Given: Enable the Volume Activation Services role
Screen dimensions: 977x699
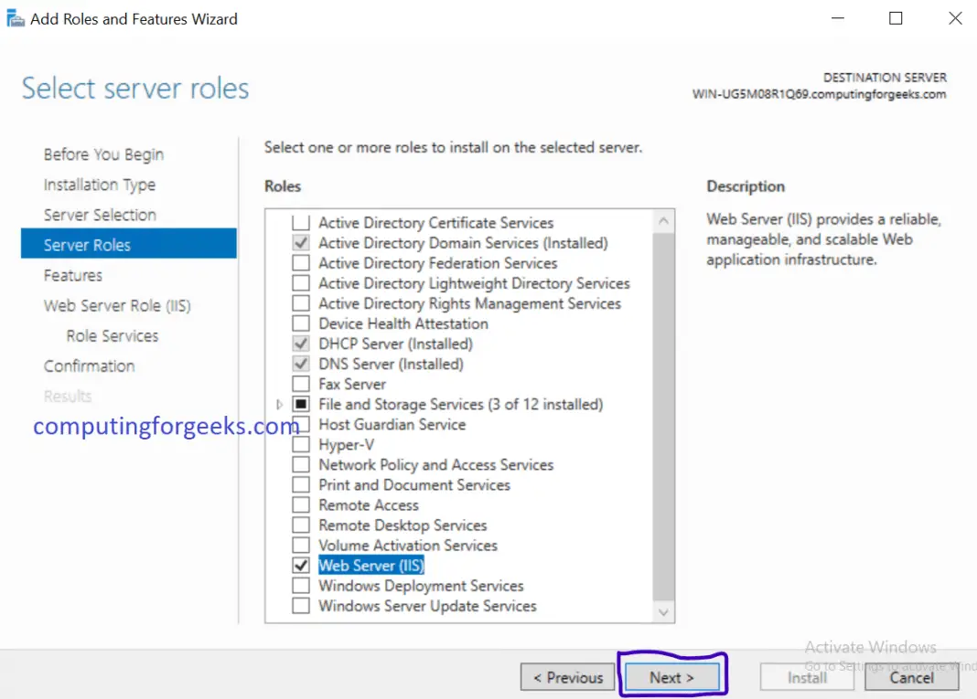Looking at the screenshot, I should [x=302, y=545].
